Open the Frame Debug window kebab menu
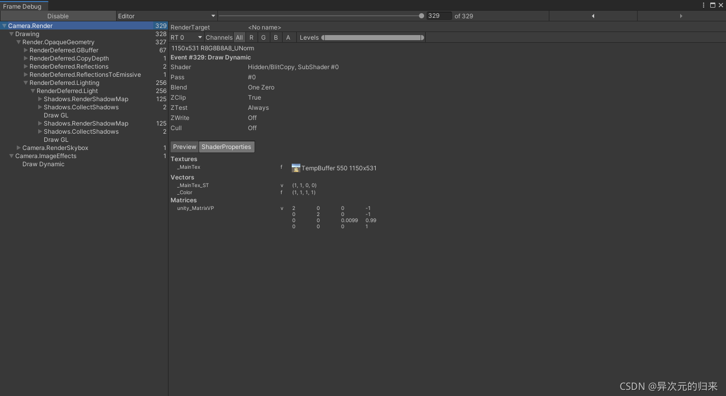 (703, 5)
